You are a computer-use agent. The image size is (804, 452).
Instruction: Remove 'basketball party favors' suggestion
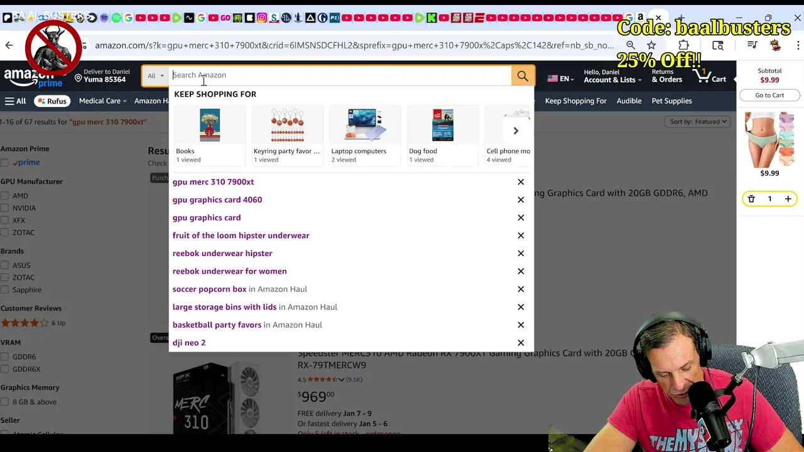click(x=521, y=325)
